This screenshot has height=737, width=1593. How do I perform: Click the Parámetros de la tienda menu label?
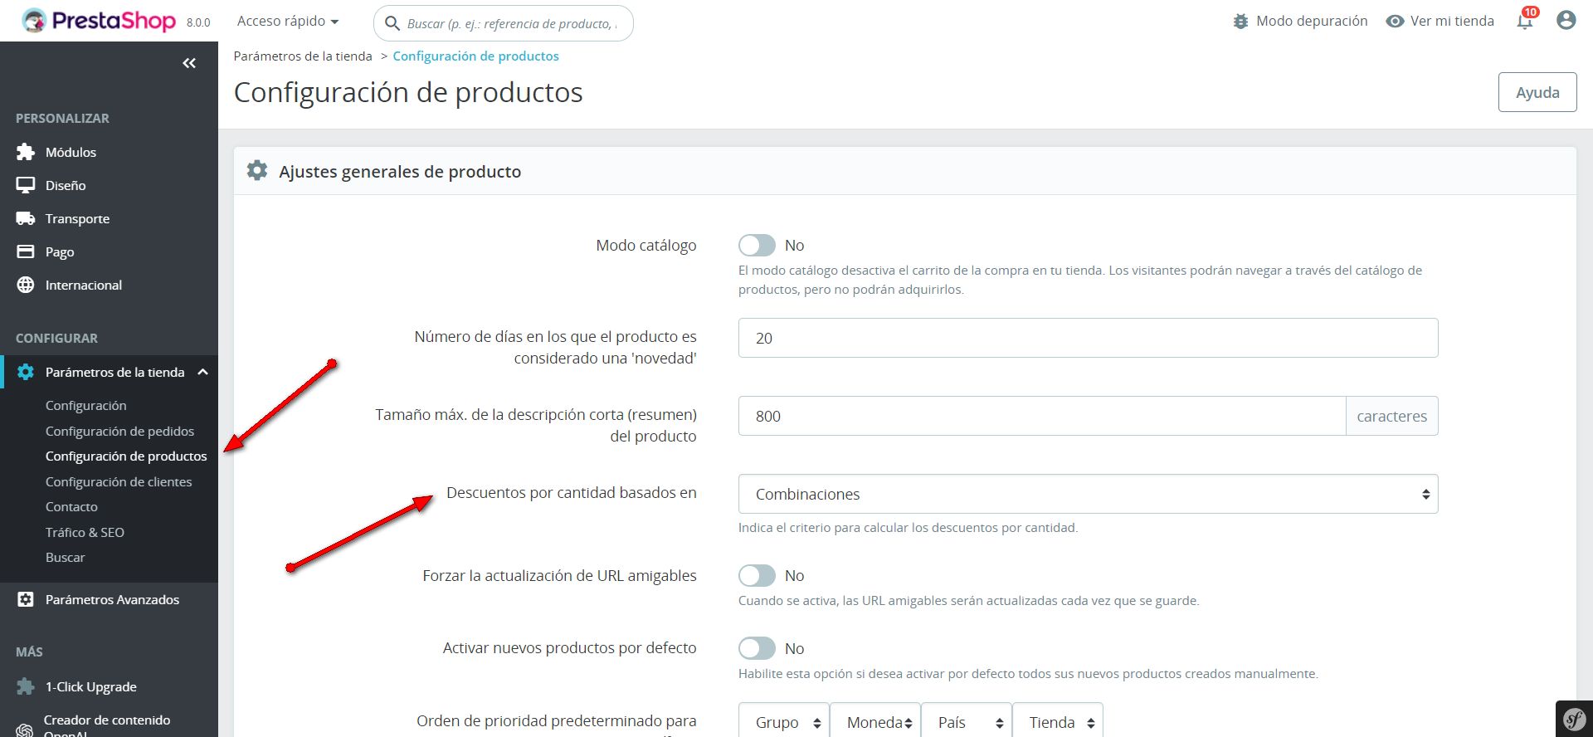114,372
